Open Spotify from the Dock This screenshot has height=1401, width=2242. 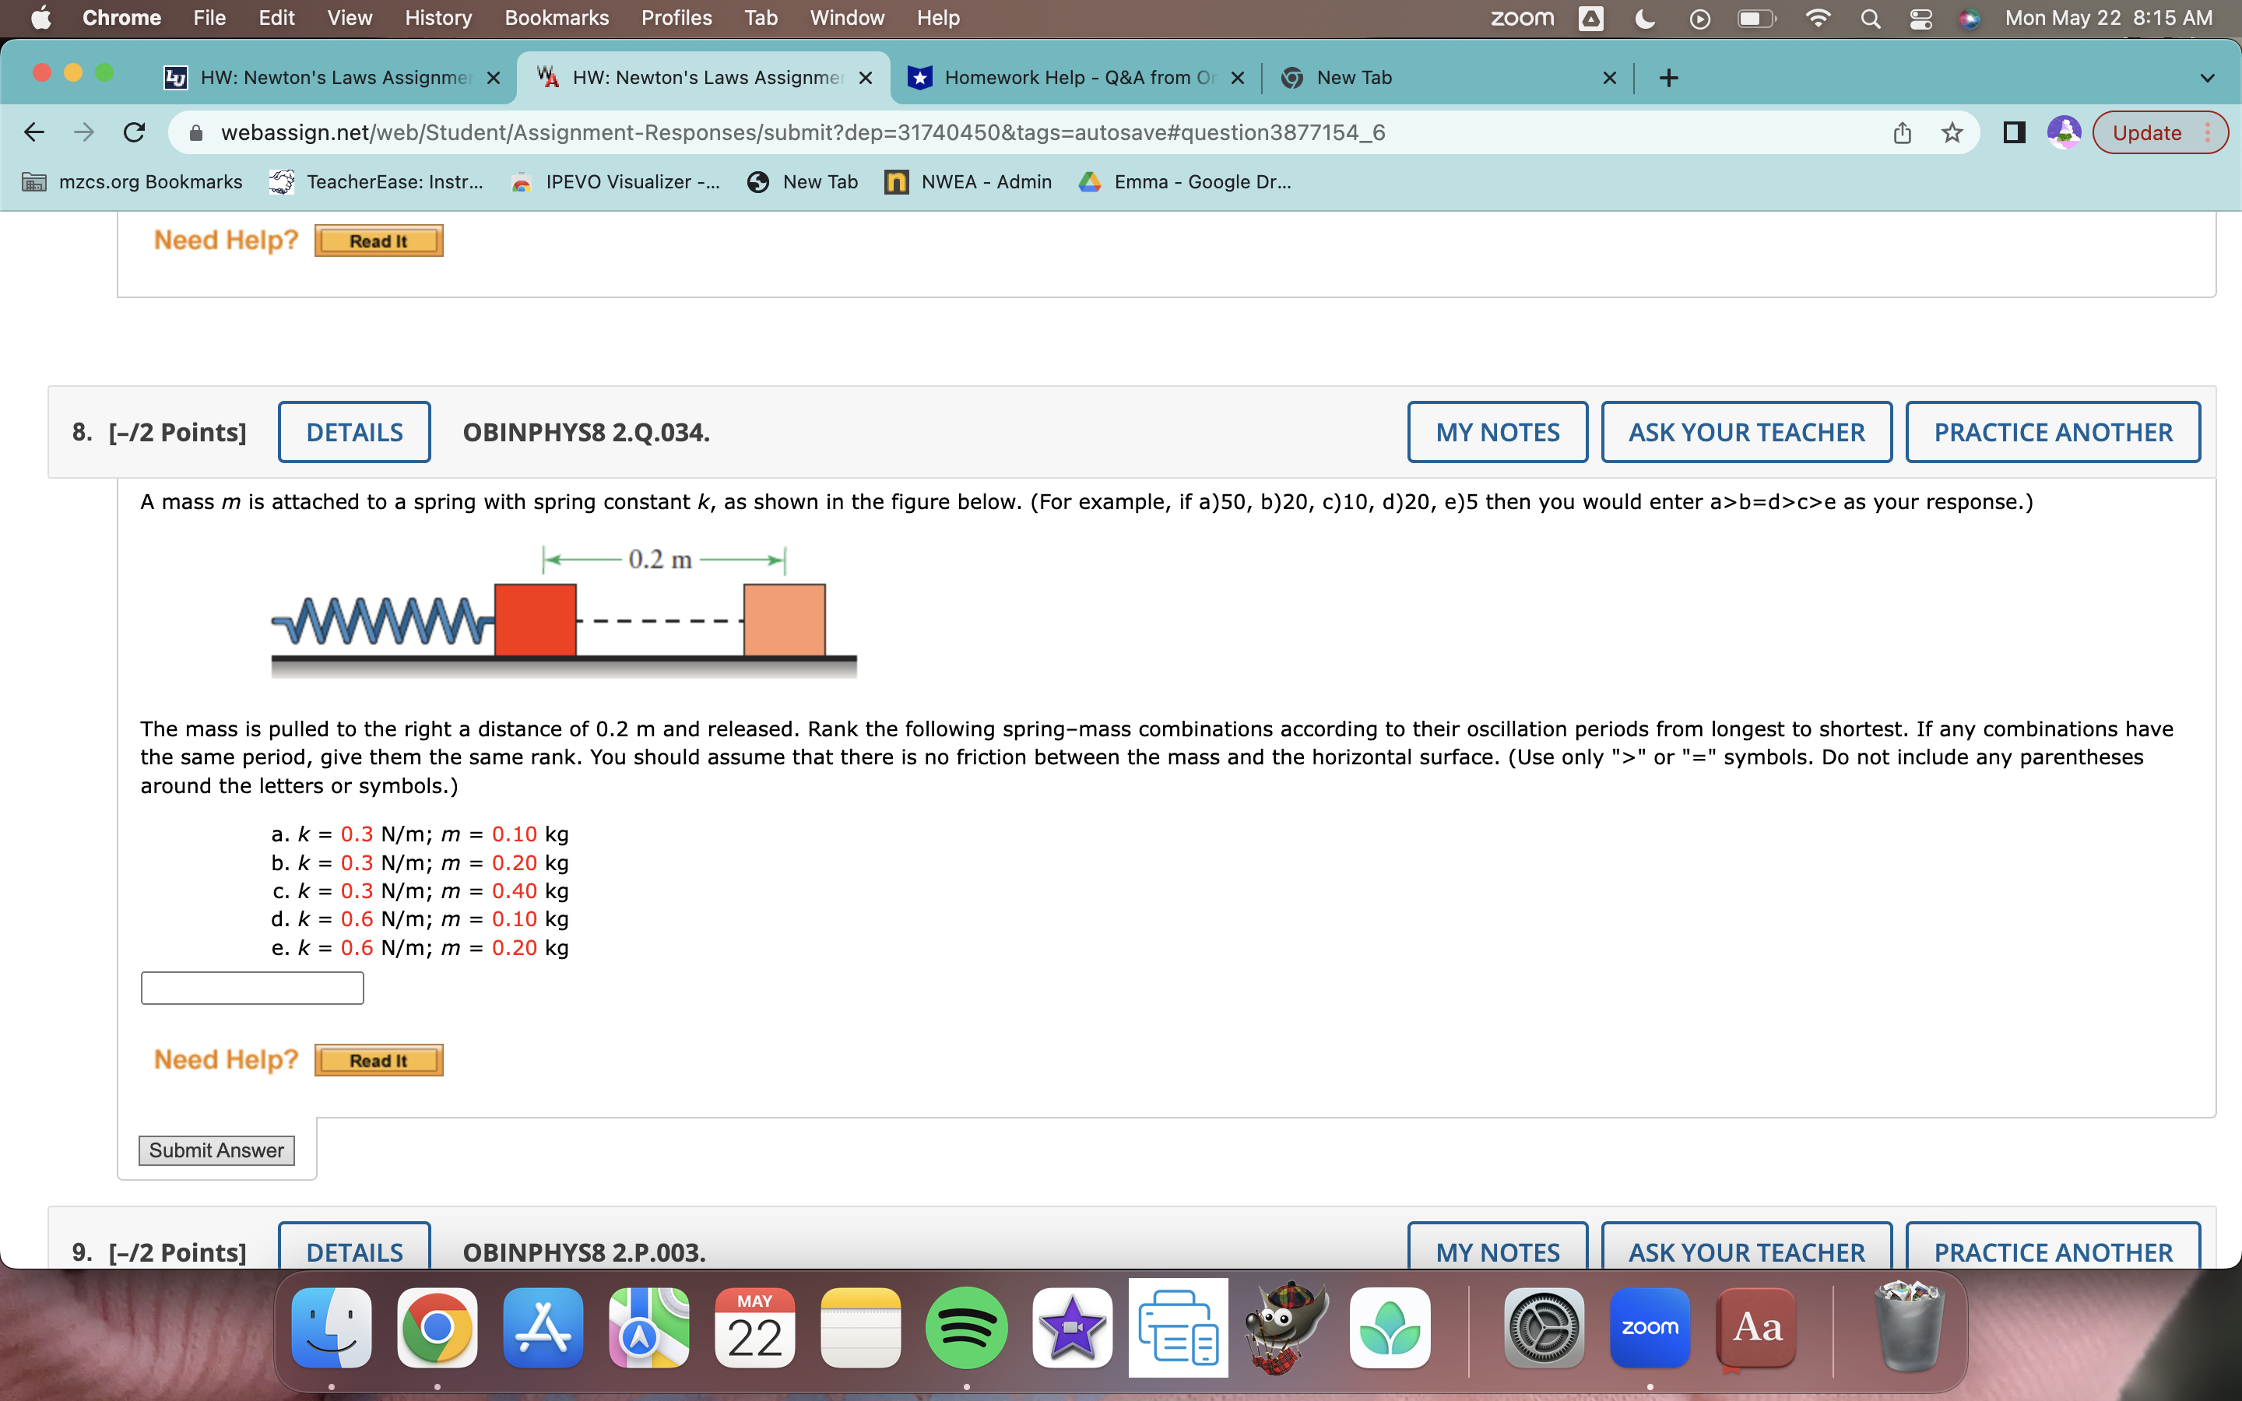(x=966, y=1327)
